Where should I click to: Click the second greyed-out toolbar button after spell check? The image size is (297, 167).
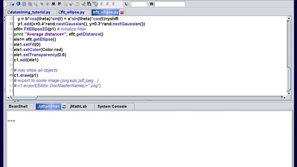(x=107, y=4)
